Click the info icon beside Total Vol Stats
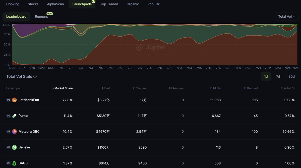This screenshot has width=301, height=168. tap(35, 76)
